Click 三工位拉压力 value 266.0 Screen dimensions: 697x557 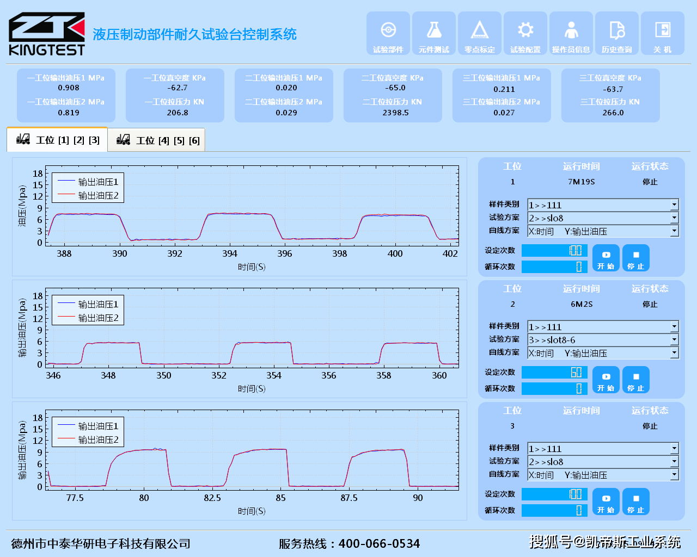click(x=613, y=113)
